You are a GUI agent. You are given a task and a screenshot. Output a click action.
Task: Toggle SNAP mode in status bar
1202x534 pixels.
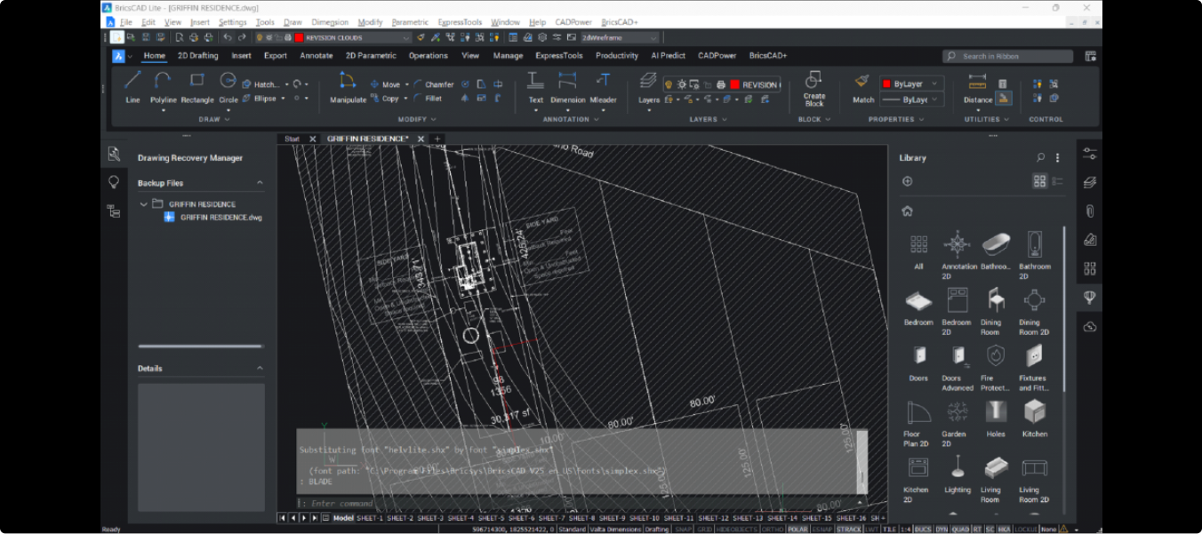[683, 530]
